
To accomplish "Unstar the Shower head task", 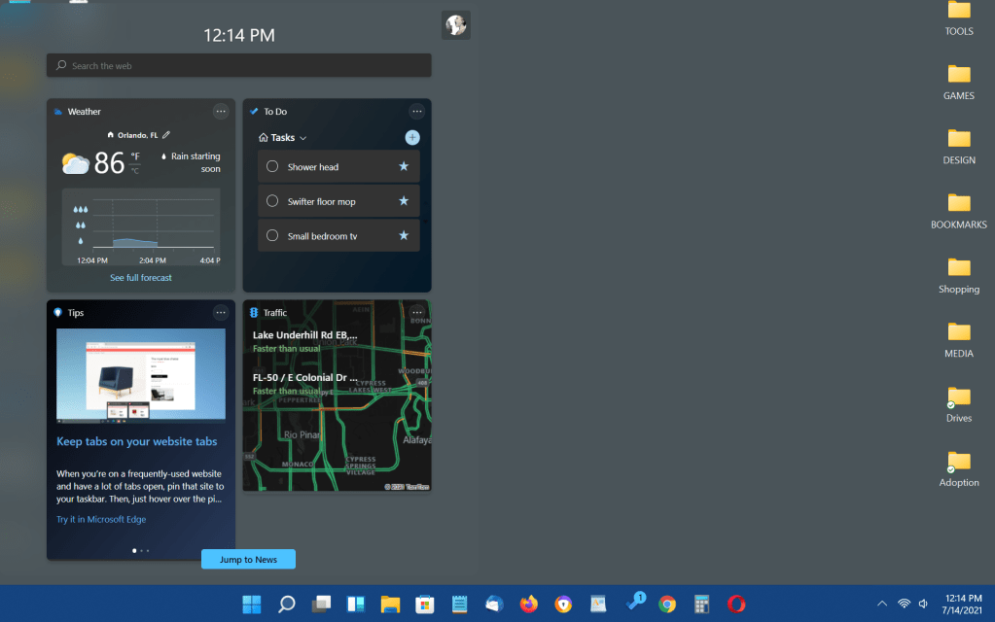I will pos(404,166).
